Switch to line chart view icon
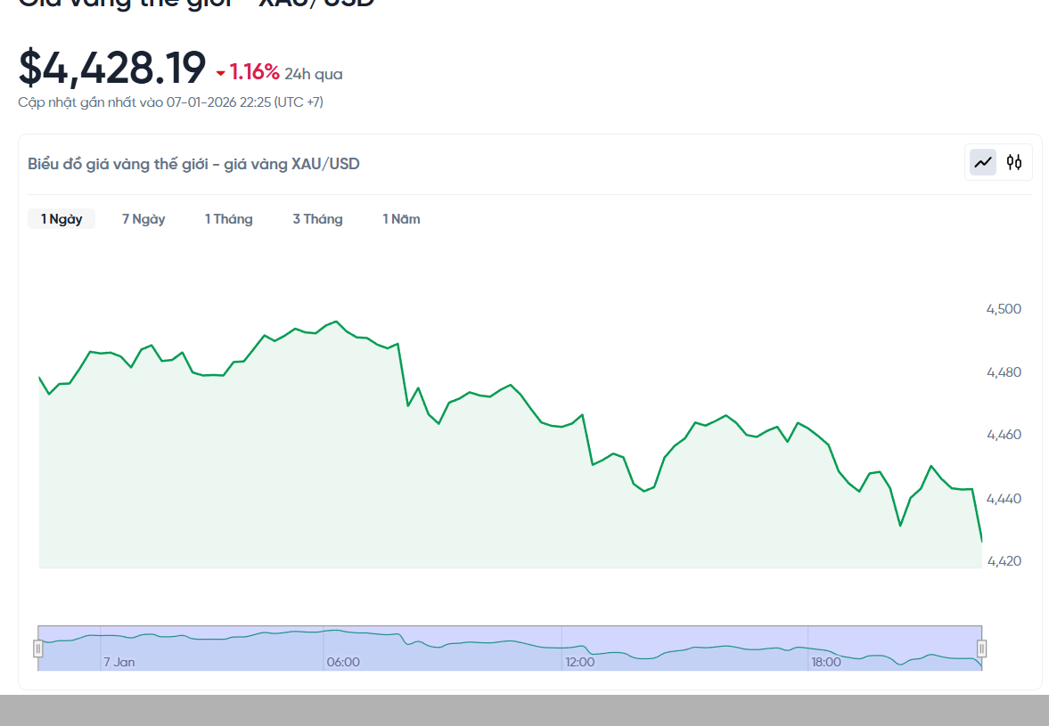 pos(983,162)
